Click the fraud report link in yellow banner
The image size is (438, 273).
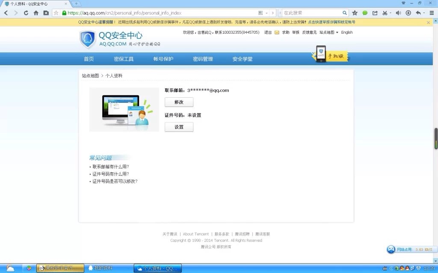[331, 22]
